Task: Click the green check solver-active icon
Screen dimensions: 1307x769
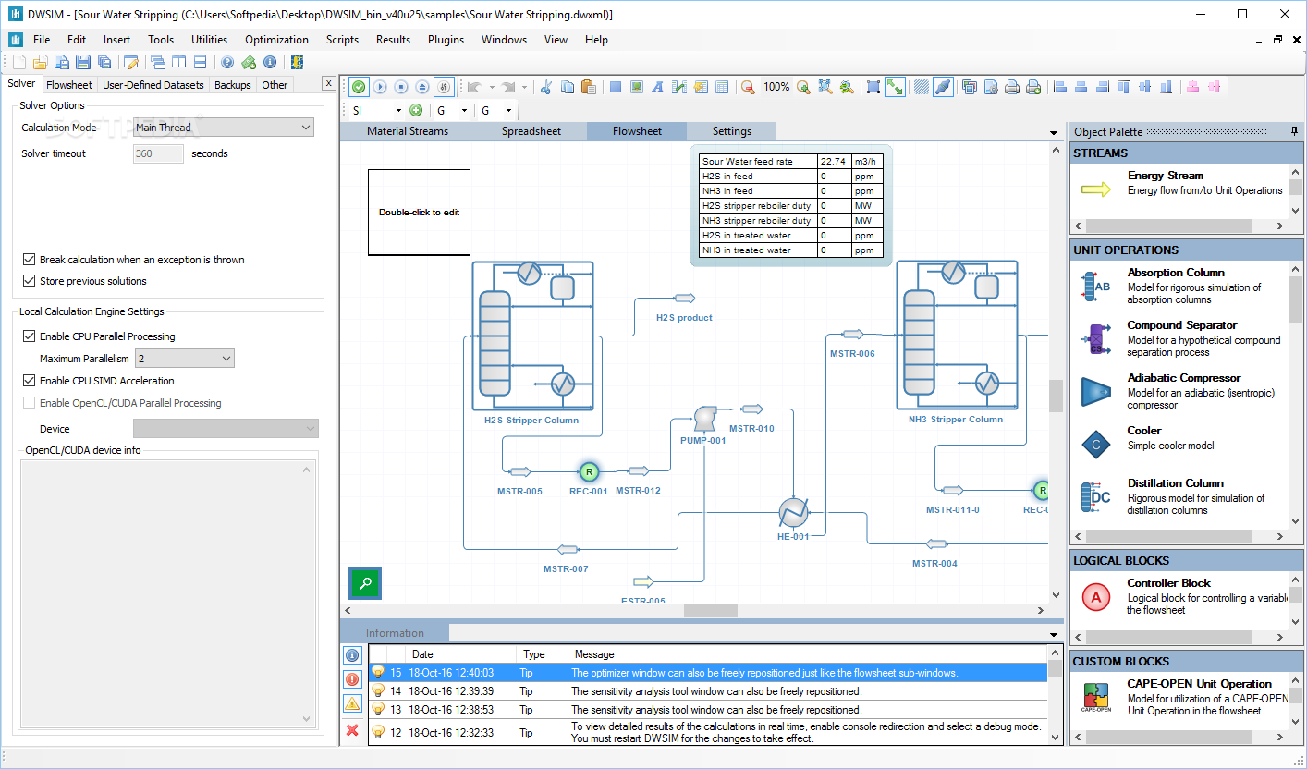Action: click(x=359, y=87)
